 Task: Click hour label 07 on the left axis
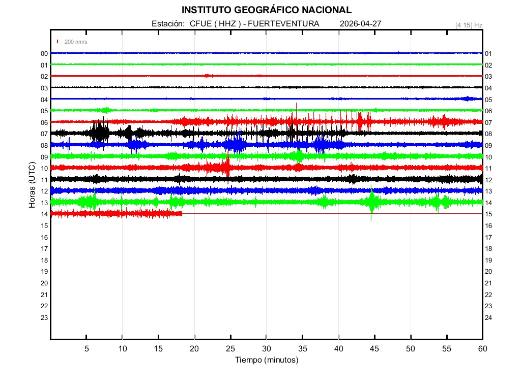coord(44,134)
